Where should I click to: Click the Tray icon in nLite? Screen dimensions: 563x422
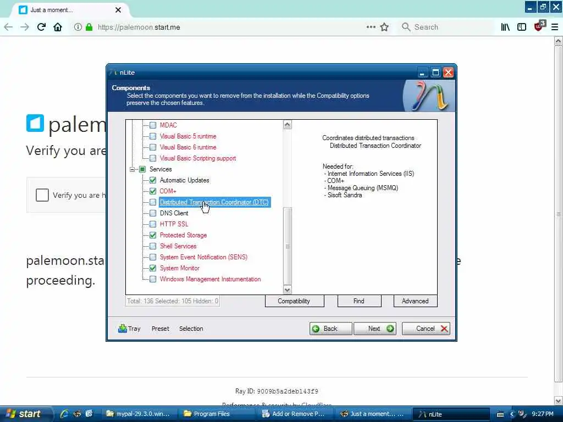(x=129, y=329)
